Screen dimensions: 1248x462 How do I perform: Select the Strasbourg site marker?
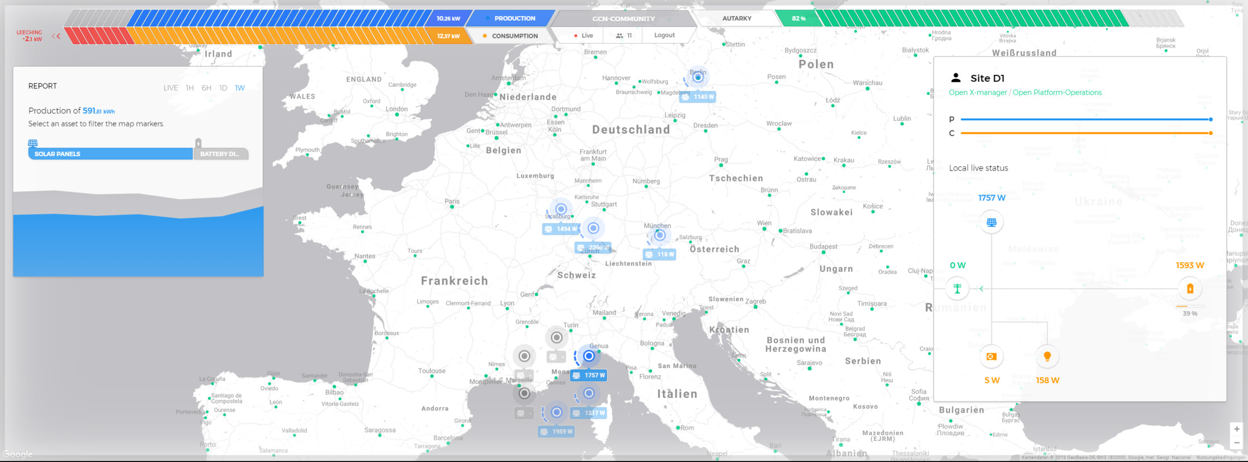tap(561, 209)
